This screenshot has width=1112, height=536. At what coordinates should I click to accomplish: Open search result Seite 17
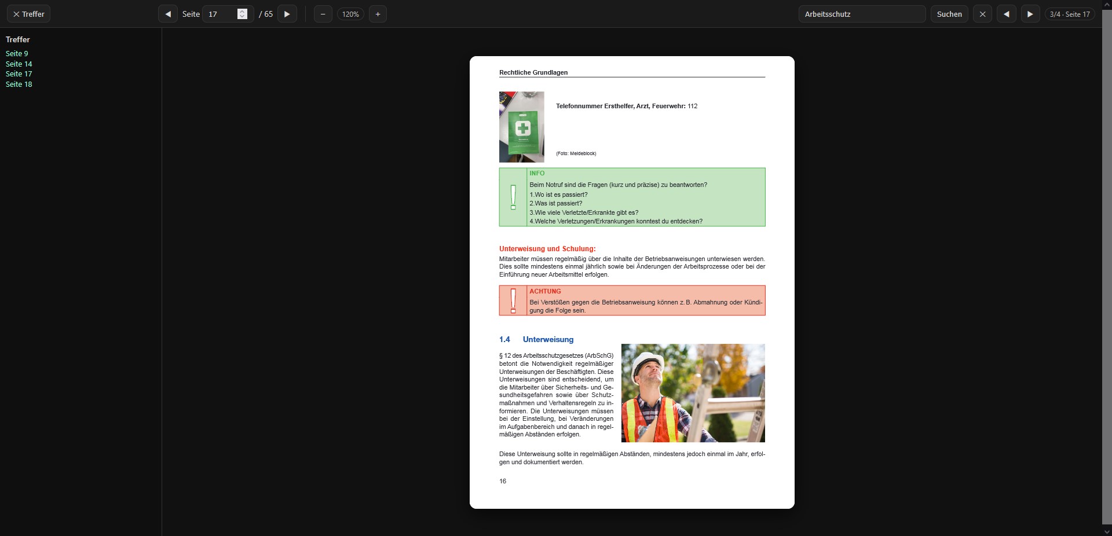[x=19, y=74]
